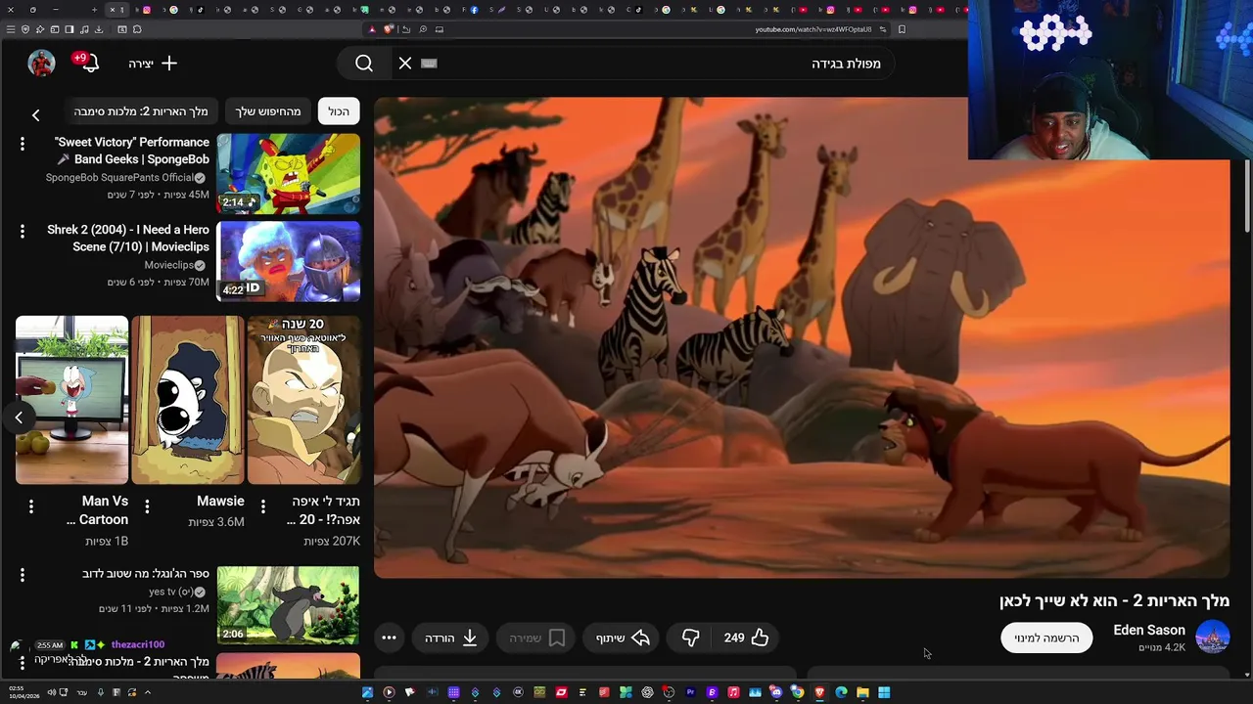Subscribe to Eden Sason channel
Viewport: 1253px width, 704px height.
[1046, 638]
